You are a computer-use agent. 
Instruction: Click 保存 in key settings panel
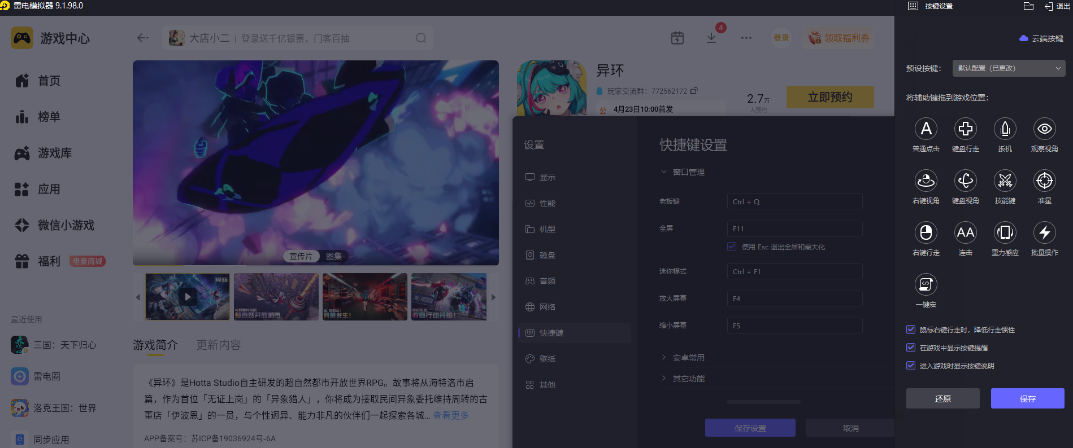[1027, 398]
